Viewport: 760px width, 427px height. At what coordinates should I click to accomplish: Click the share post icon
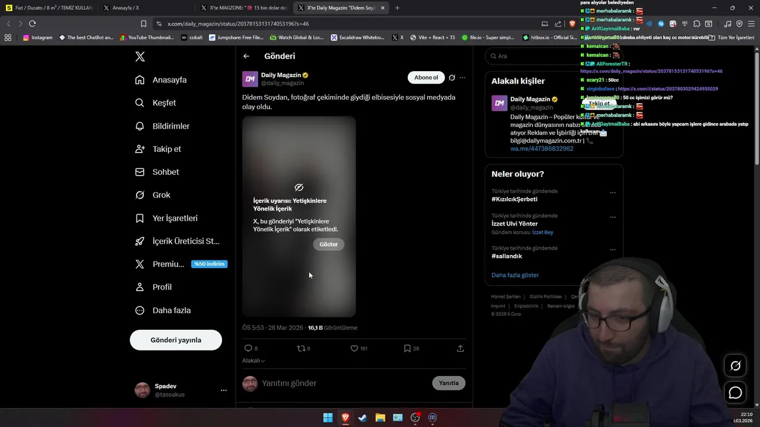460,349
